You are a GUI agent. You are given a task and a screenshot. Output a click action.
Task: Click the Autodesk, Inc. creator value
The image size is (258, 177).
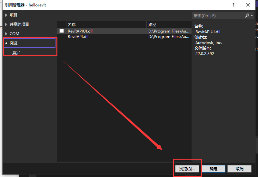[x=209, y=43]
